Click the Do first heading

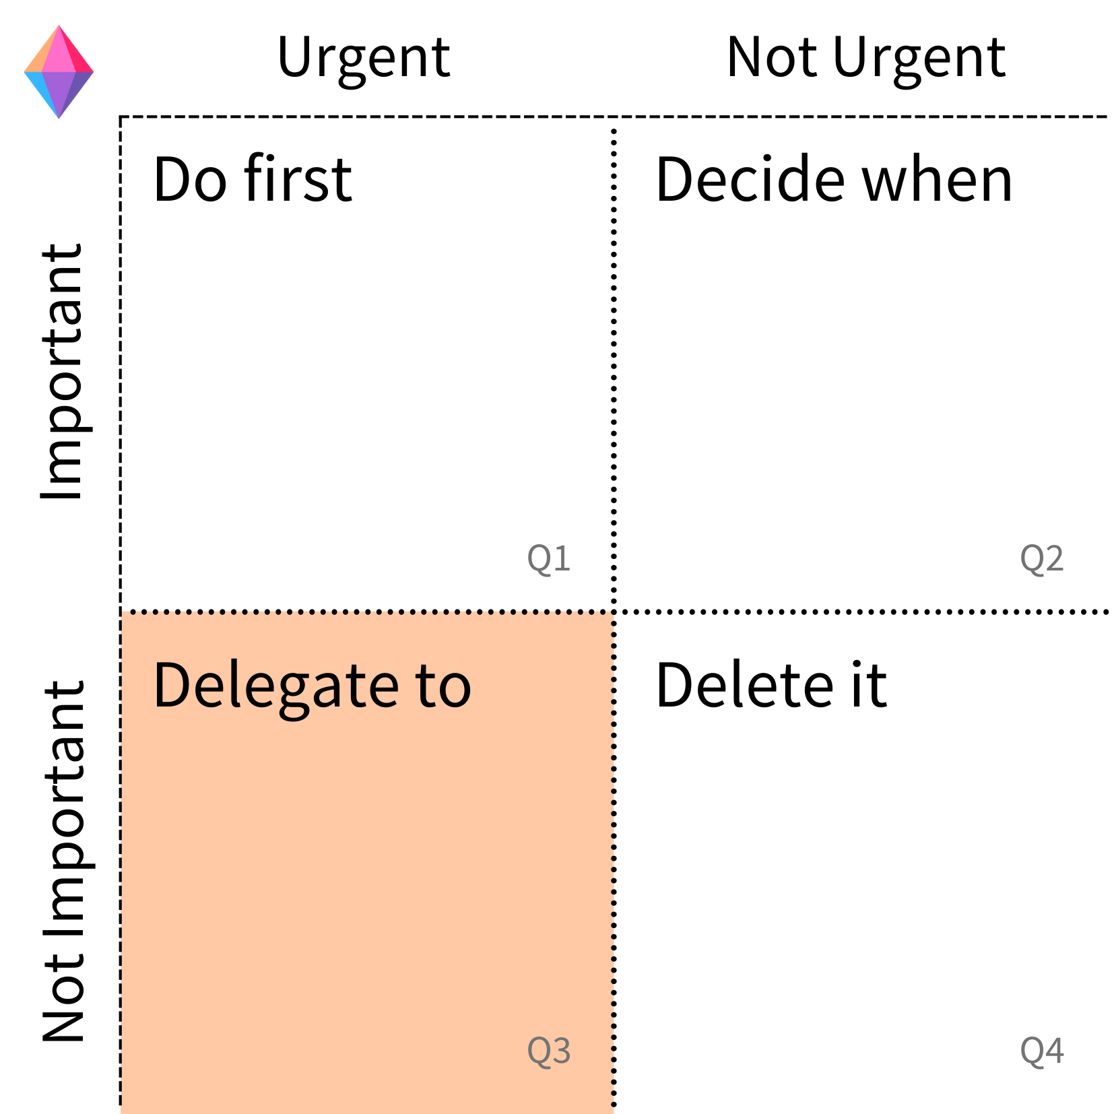point(253,179)
